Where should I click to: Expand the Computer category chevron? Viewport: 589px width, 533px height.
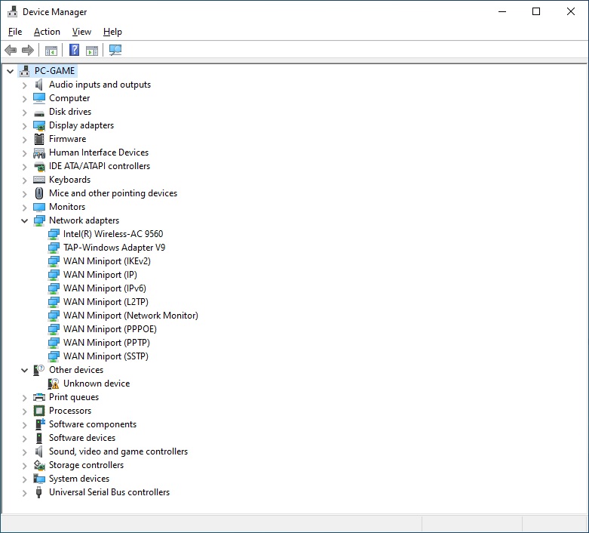pos(24,99)
